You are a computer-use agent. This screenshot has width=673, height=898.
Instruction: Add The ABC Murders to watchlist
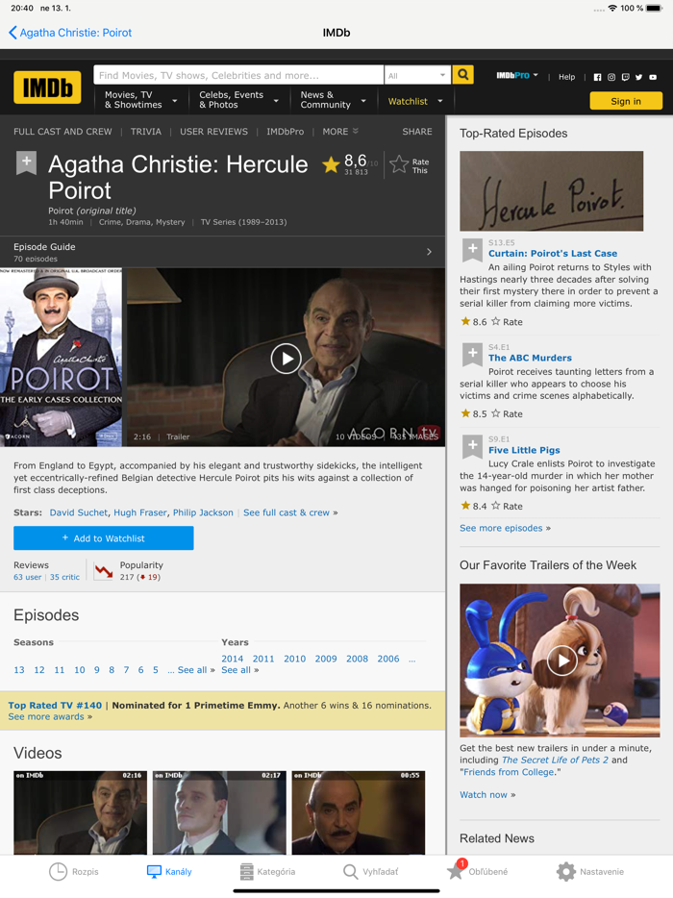coord(472,355)
